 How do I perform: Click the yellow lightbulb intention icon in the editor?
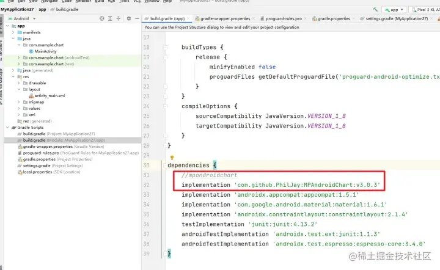[x=172, y=158]
